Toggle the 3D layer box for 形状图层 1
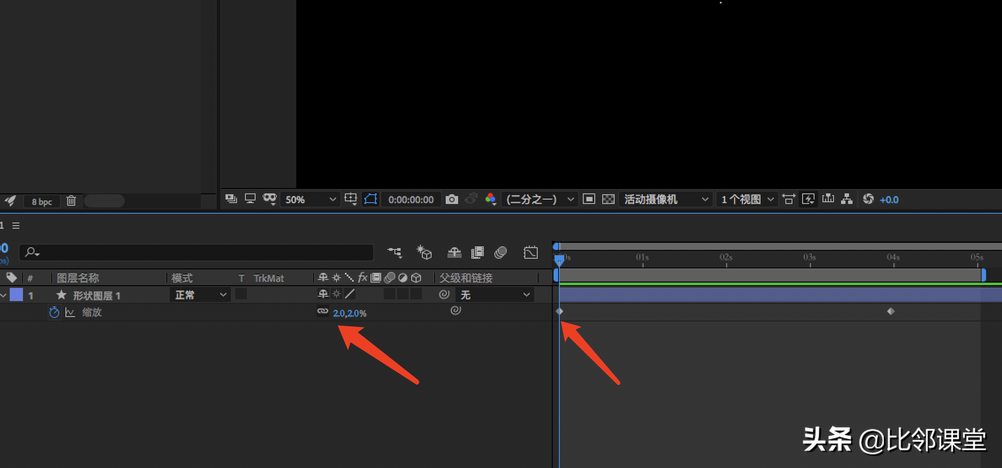Viewport: 1002px width, 468px height. (416, 294)
